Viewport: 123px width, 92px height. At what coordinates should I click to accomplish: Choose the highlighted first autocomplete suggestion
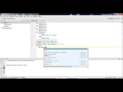point(65,49)
